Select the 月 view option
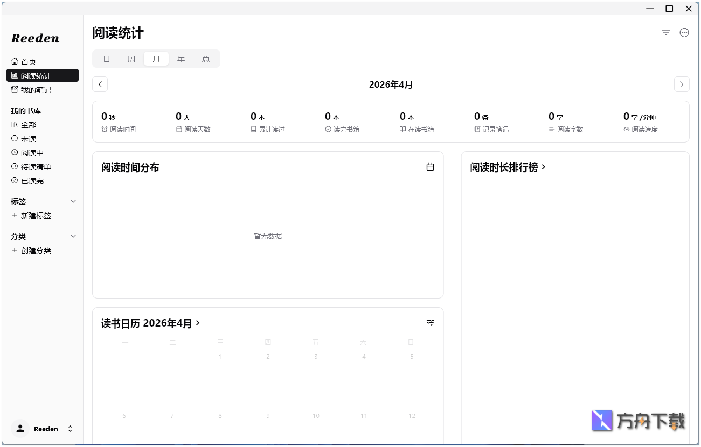 pyautogui.click(x=156, y=59)
